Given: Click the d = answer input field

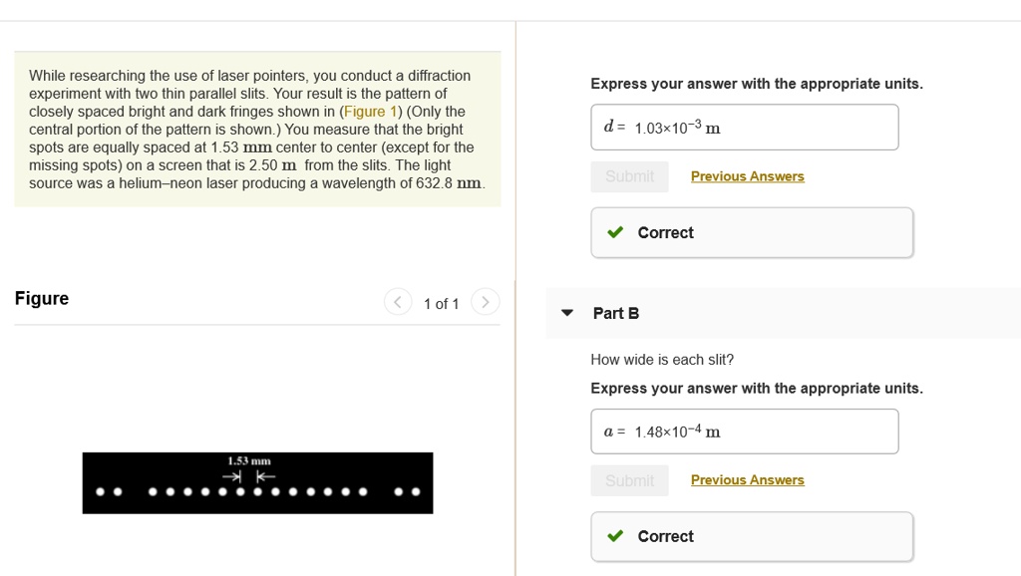Looking at the screenshot, I should tap(744, 128).
